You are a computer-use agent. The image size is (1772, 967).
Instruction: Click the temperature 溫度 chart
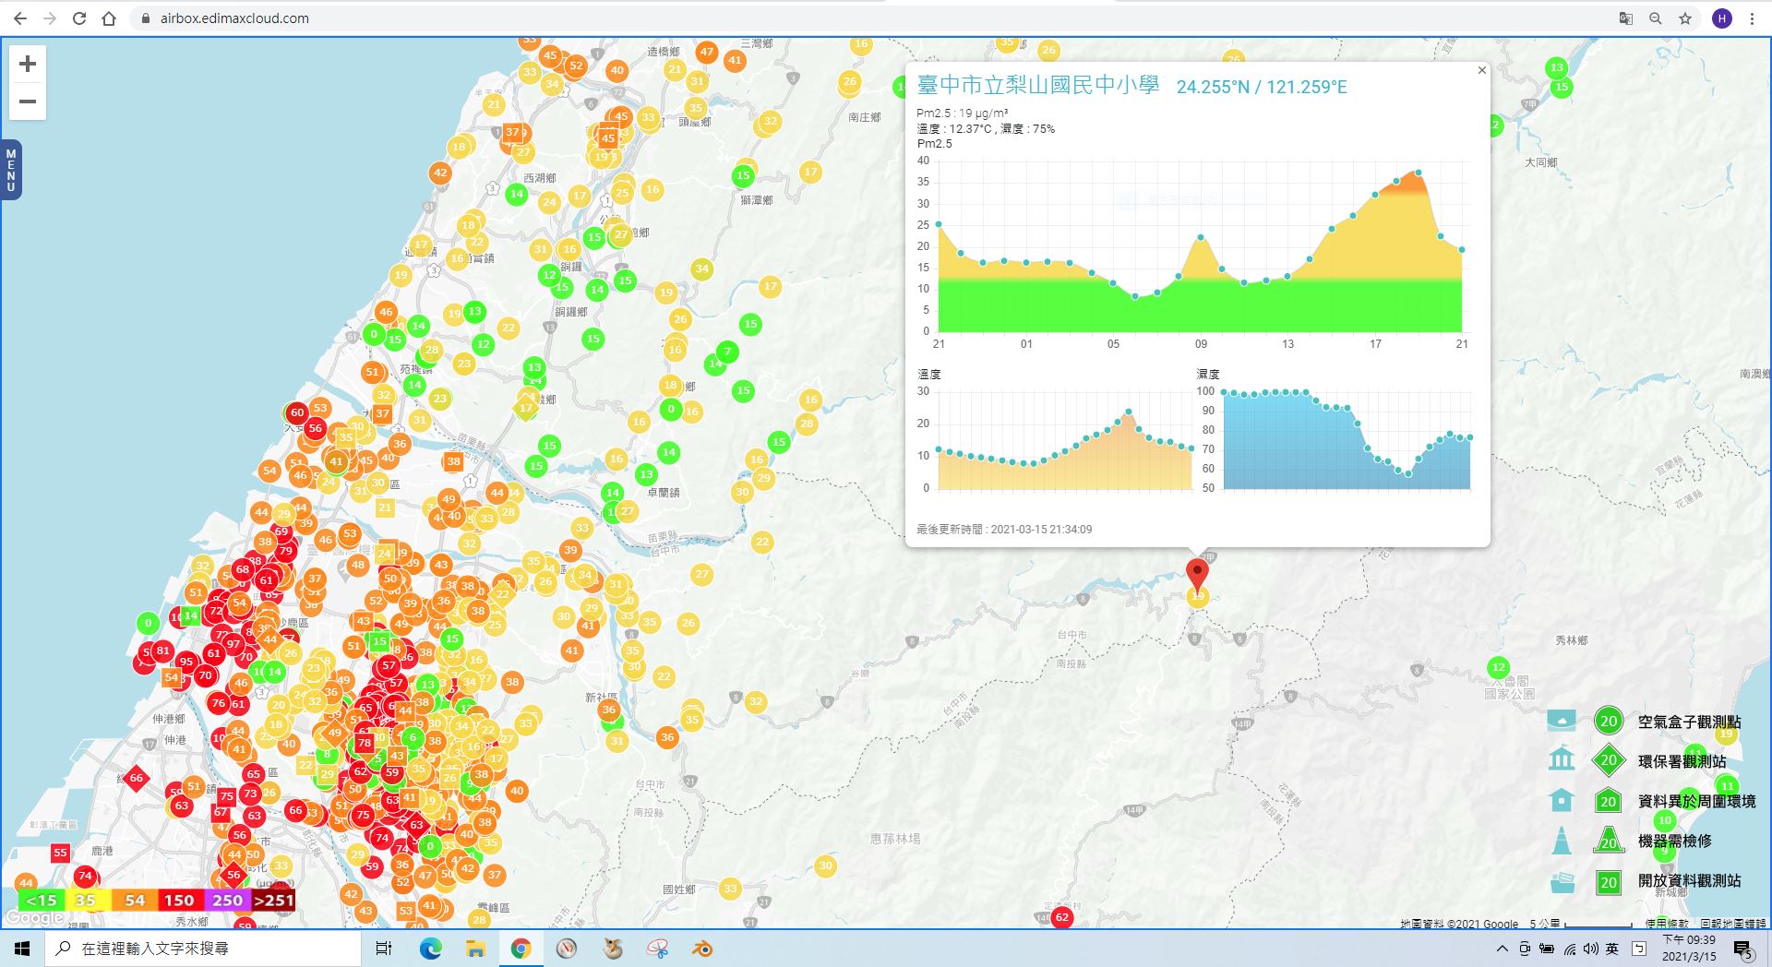[x=1065, y=443]
